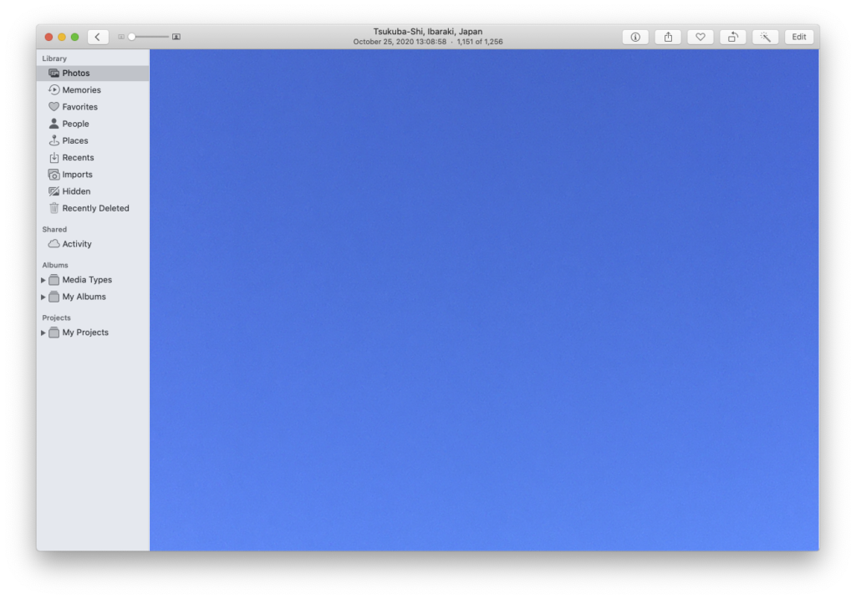Open the photo Info panel
The height and width of the screenshot is (599, 856).
(x=635, y=37)
